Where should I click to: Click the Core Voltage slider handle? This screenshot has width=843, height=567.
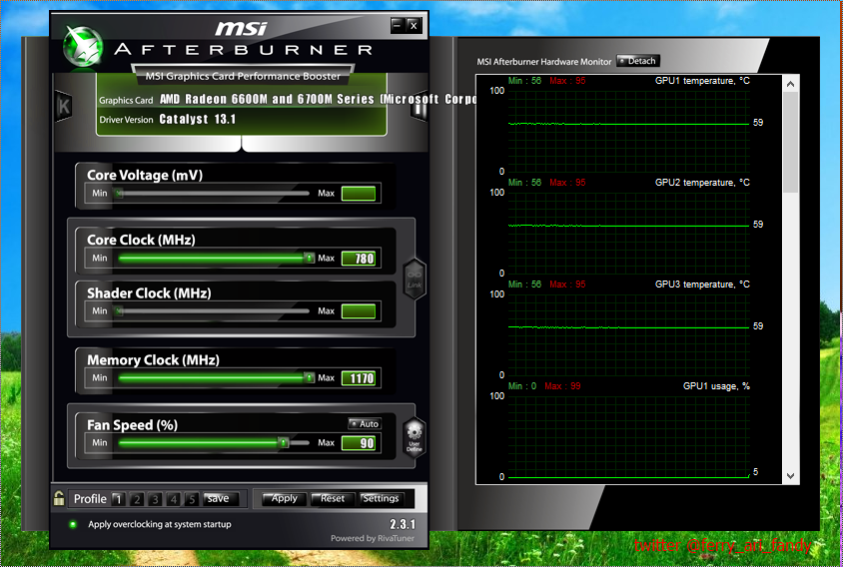pyautogui.click(x=119, y=193)
